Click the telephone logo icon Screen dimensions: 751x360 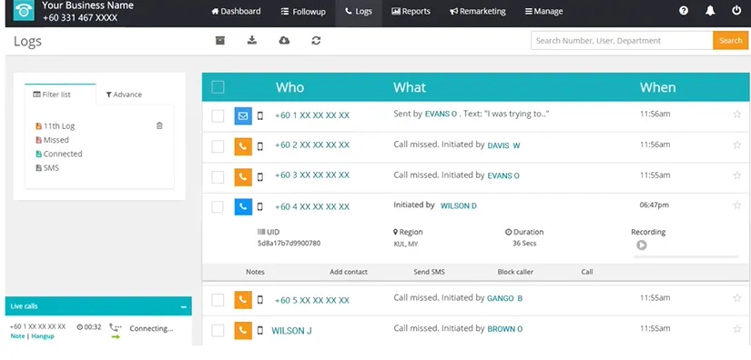(x=24, y=11)
